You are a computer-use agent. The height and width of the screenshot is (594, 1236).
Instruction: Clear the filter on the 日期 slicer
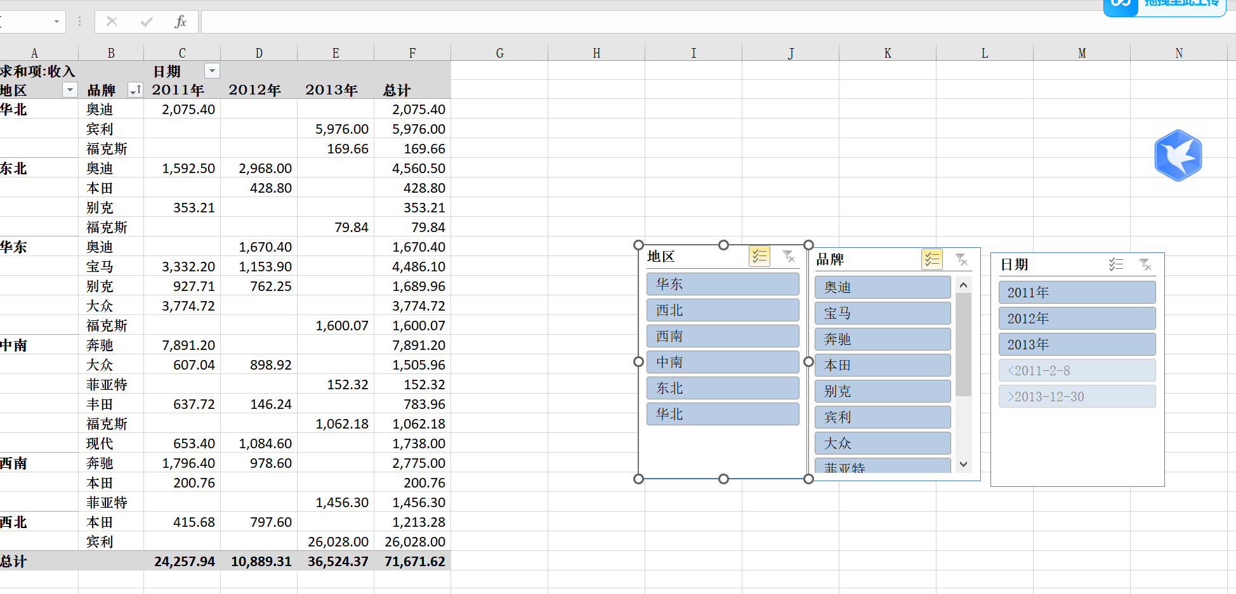click(1145, 264)
